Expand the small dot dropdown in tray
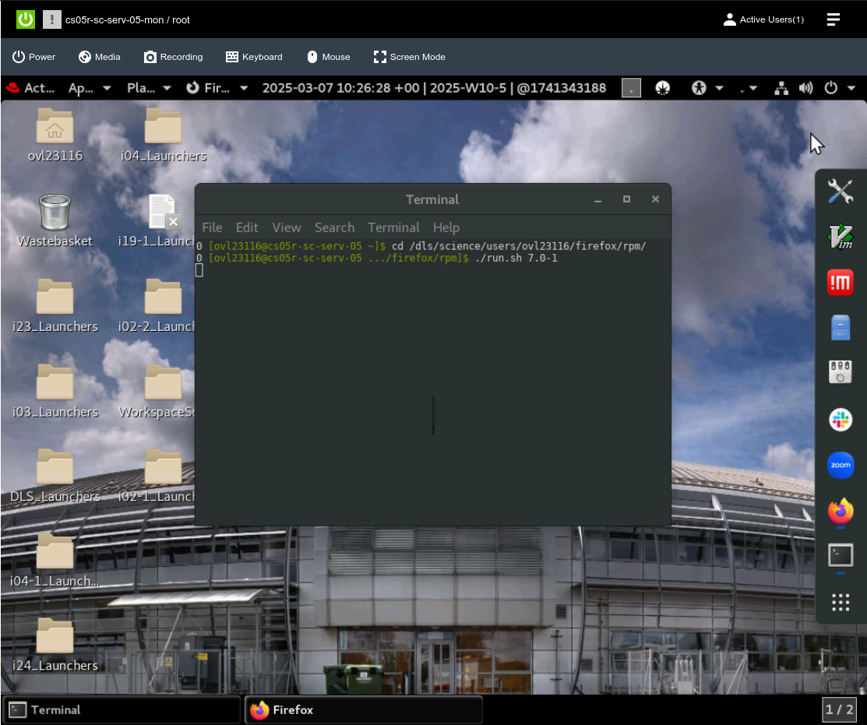Image resolution: width=867 pixels, height=725 pixels. click(x=748, y=89)
